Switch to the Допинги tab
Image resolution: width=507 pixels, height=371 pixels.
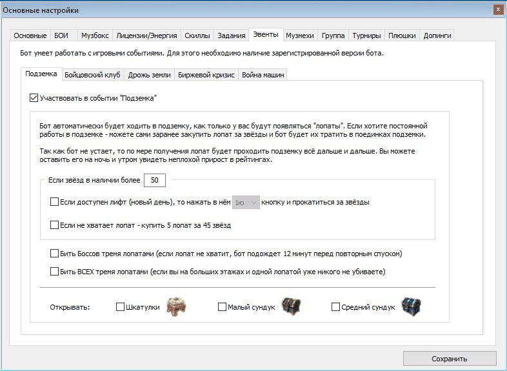(437, 35)
